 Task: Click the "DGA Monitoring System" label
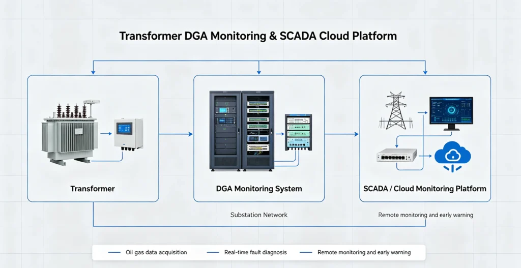tap(259, 189)
